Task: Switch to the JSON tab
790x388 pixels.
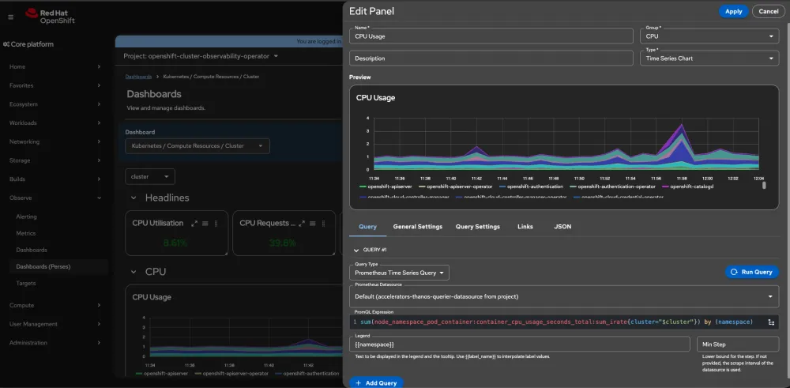Action: tap(562, 227)
